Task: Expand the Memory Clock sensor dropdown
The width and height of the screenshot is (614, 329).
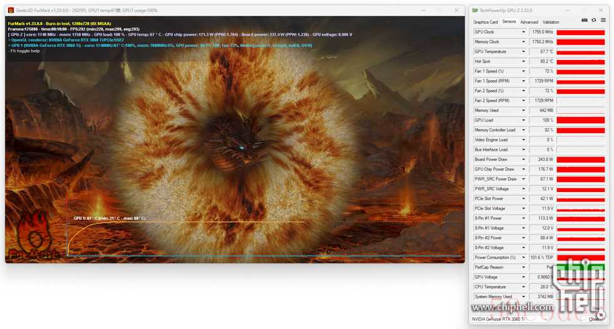Action: (x=523, y=42)
